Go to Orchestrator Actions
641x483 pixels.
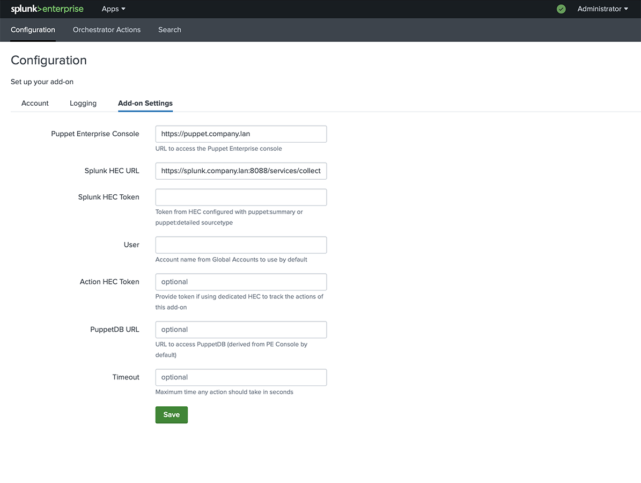107,30
